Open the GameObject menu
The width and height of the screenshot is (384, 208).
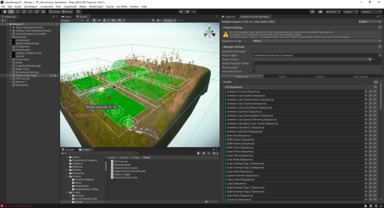pyautogui.click(x=31, y=7)
